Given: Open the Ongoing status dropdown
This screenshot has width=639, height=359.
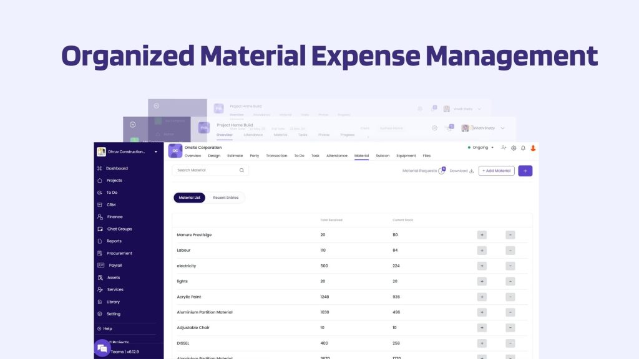Looking at the screenshot, I should [481, 148].
